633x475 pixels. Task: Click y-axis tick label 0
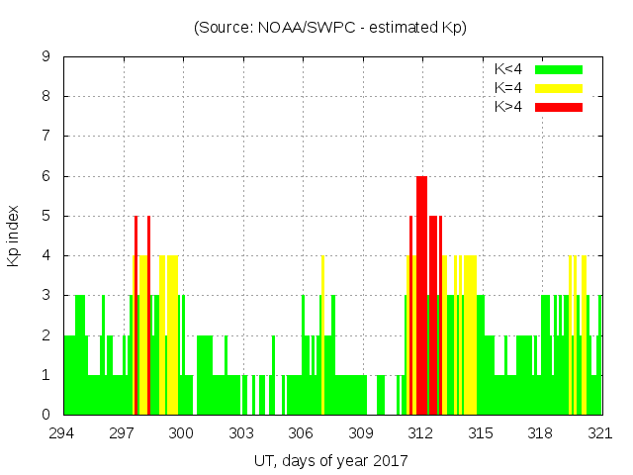45,415
